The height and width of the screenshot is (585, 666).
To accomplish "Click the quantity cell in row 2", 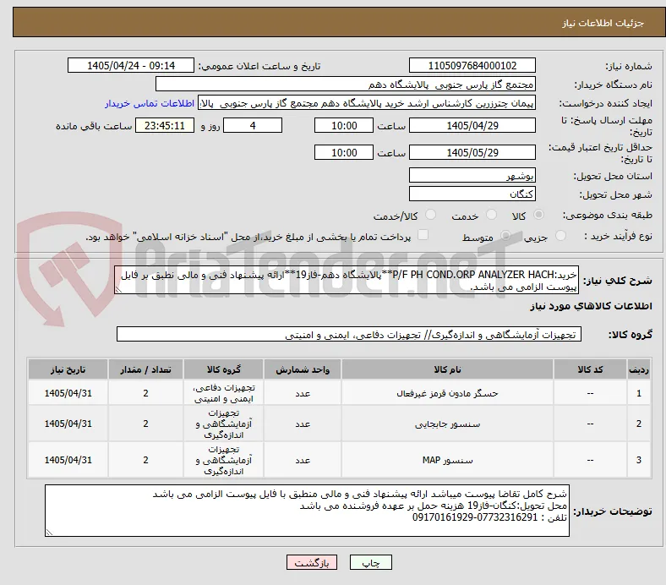I will (145, 424).
